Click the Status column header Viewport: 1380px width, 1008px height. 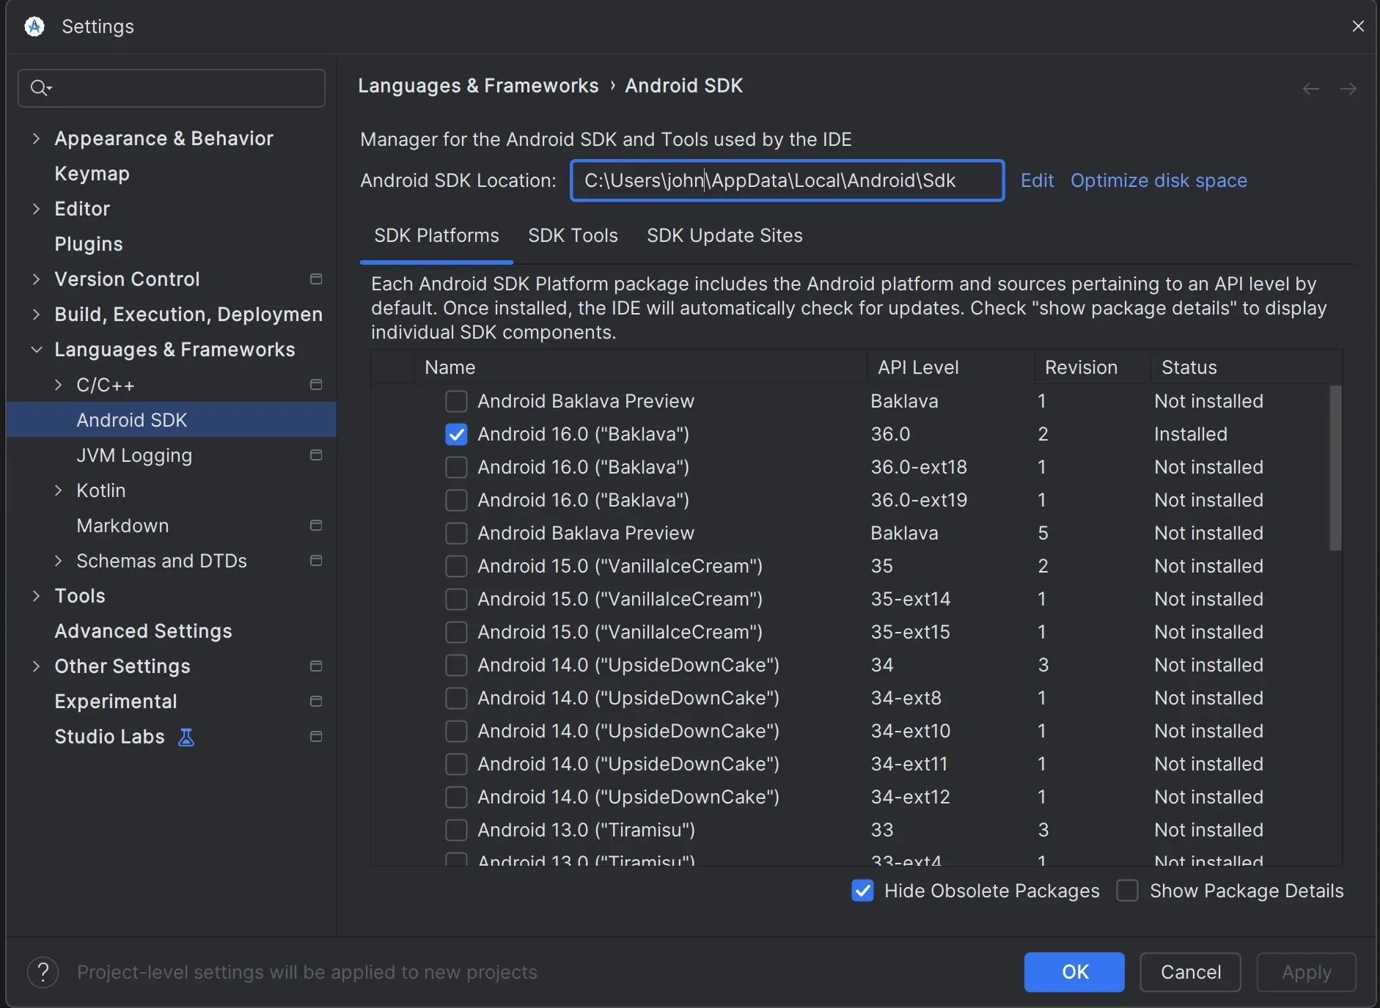point(1245,367)
